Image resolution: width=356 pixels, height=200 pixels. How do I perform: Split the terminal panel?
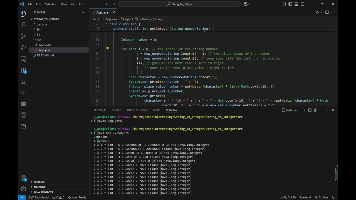tap(310, 110)
